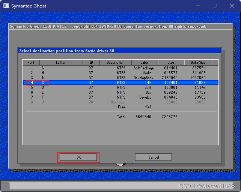Click data size value 311908
This screenshot has height=192, width=241.
click(x=199, y=73)
